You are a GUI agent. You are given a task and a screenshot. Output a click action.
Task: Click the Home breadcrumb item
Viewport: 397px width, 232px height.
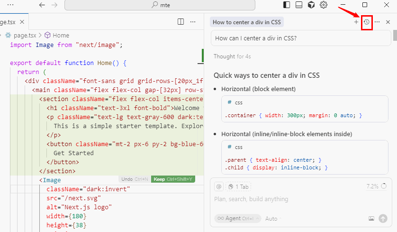tap(61, 35)
